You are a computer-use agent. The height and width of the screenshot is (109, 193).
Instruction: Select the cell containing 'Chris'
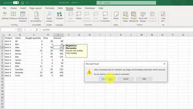pyautogui.click(x=20, y=75)
